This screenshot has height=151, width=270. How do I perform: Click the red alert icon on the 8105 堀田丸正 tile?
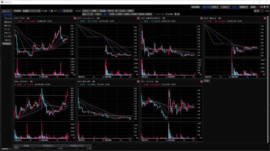[x=264, y=18]
